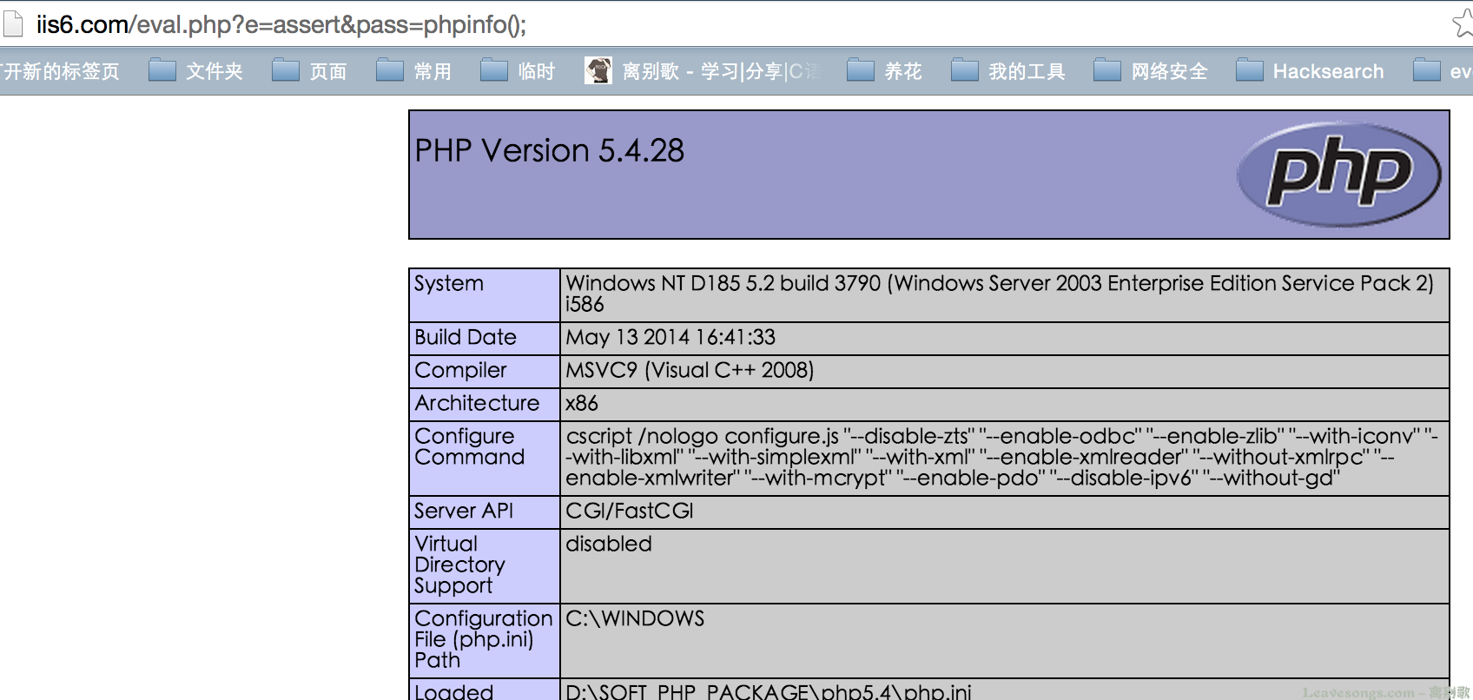The height and width of the screenshot is (700, 1473).
Task: Open the Hacksearch bookmarks folder
Action: pyautogui.click(x=1310, y=71)
